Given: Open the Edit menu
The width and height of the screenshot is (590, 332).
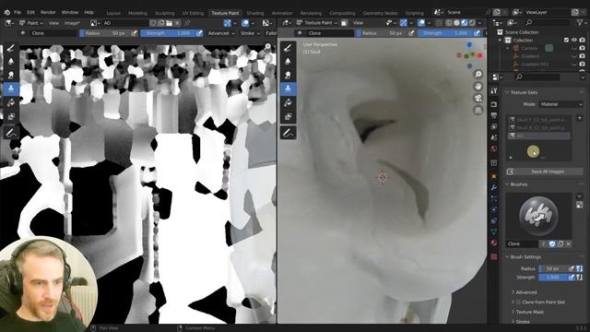Looking at the screenshot, I should pyautogui.click(x=30, y=12).
